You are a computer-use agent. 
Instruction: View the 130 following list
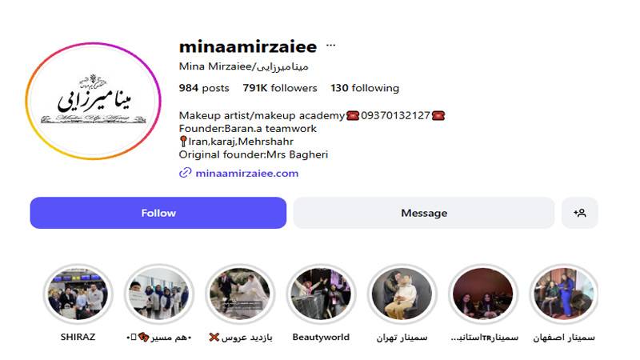(365, 88)
